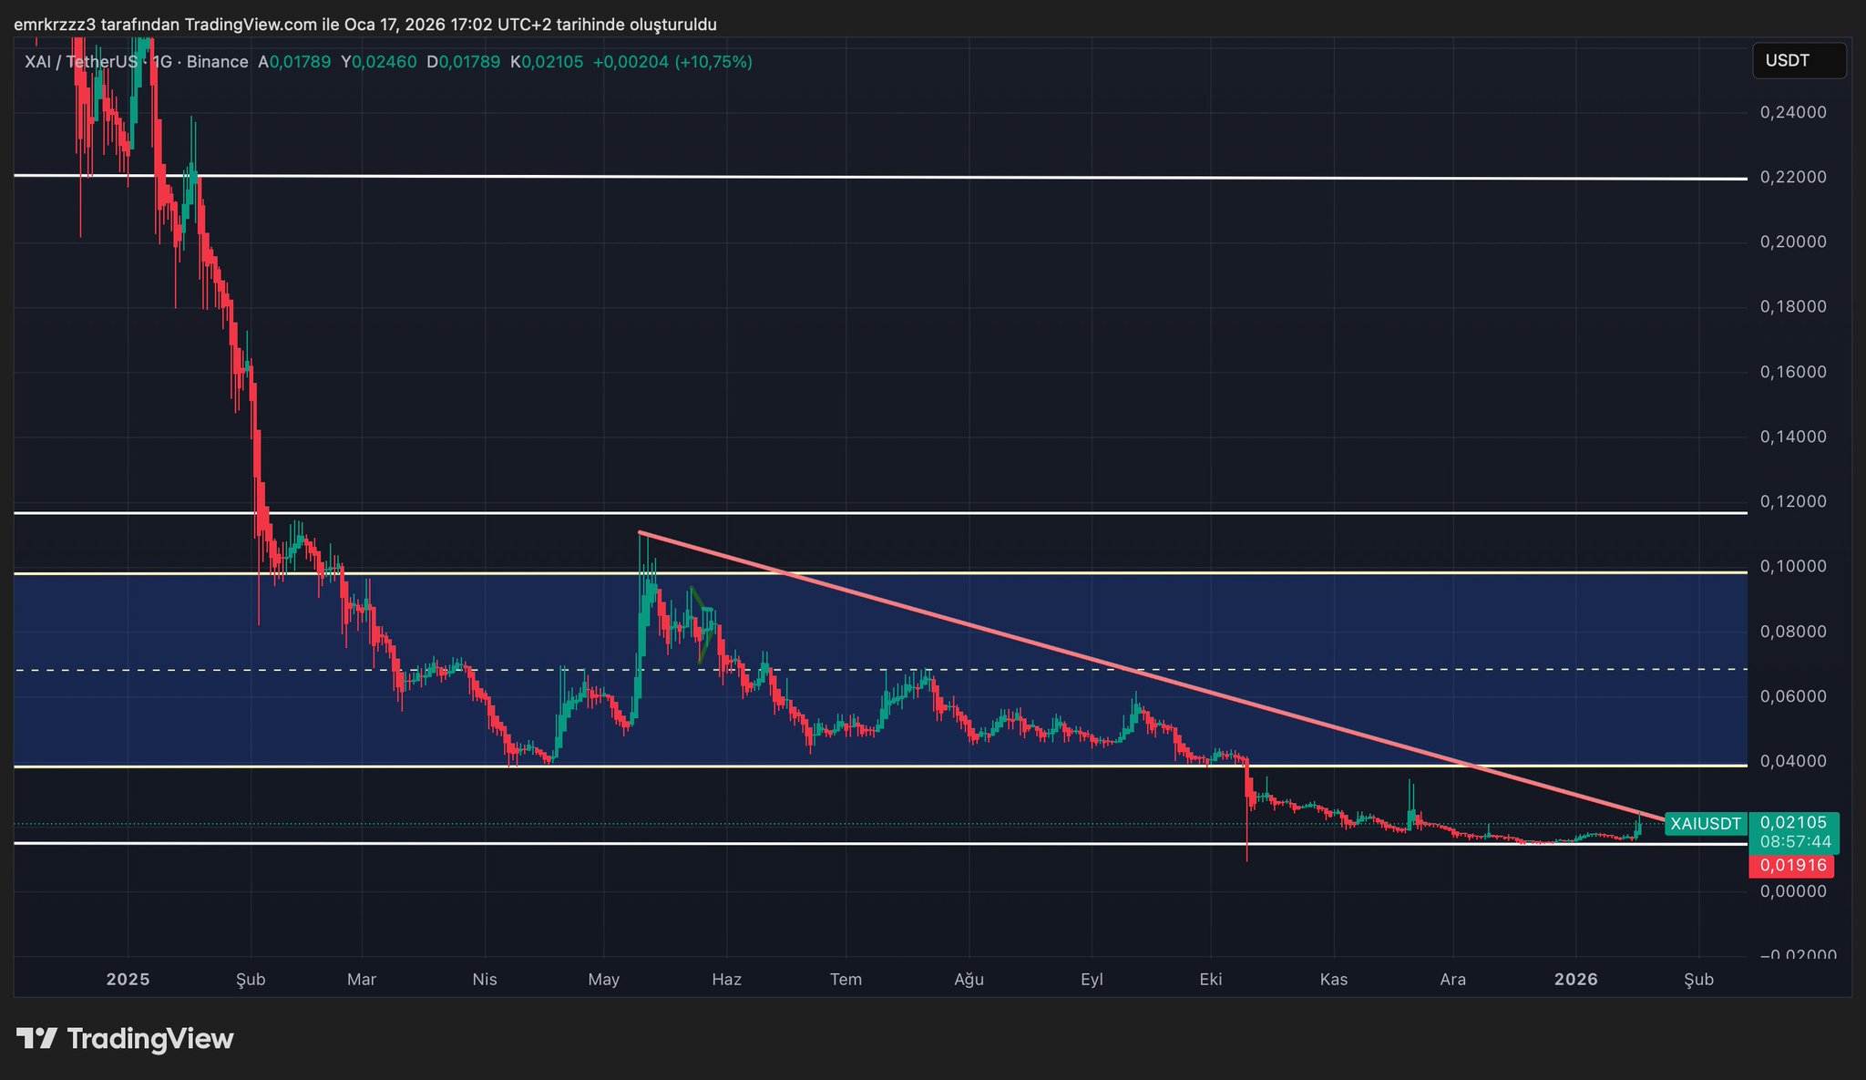Click the Binance exchange label in legend
Screen dimensions: 1866x1080
[x=217, y=62]
